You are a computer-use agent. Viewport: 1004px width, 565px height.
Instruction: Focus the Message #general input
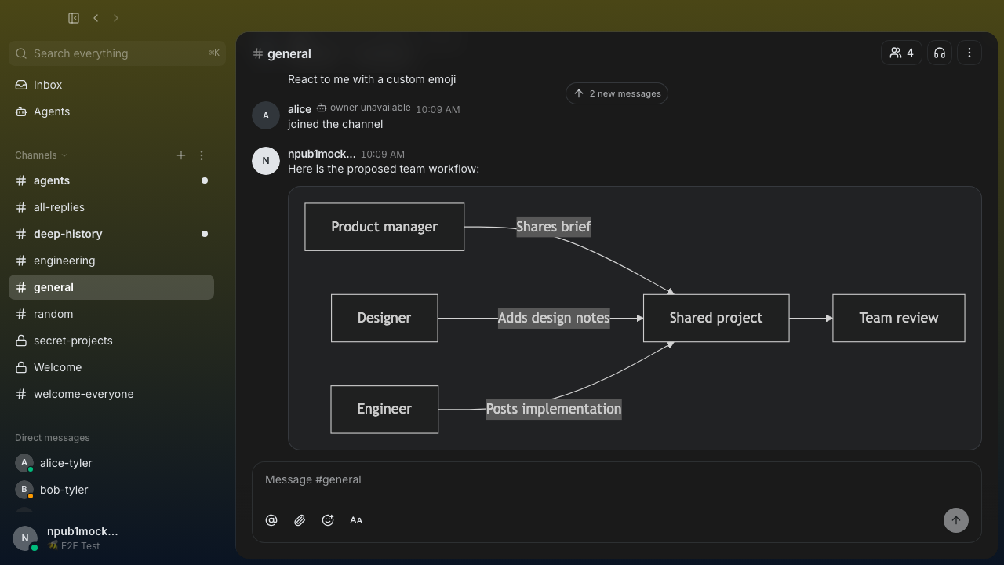617,479
